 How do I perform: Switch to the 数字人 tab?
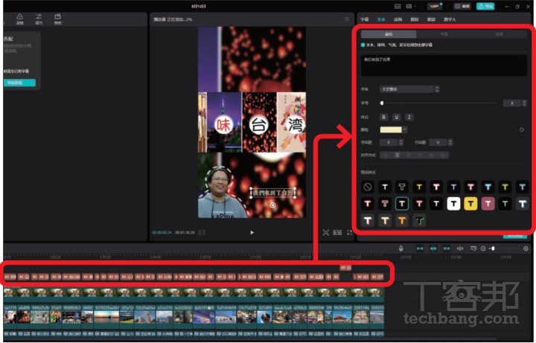(x=450, y=19)
